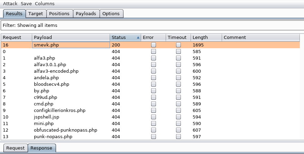Image resolution: width=304 pixels, height=154 pixels.
Task: Sort by Status column sort arrow
Action: point(138,38)
